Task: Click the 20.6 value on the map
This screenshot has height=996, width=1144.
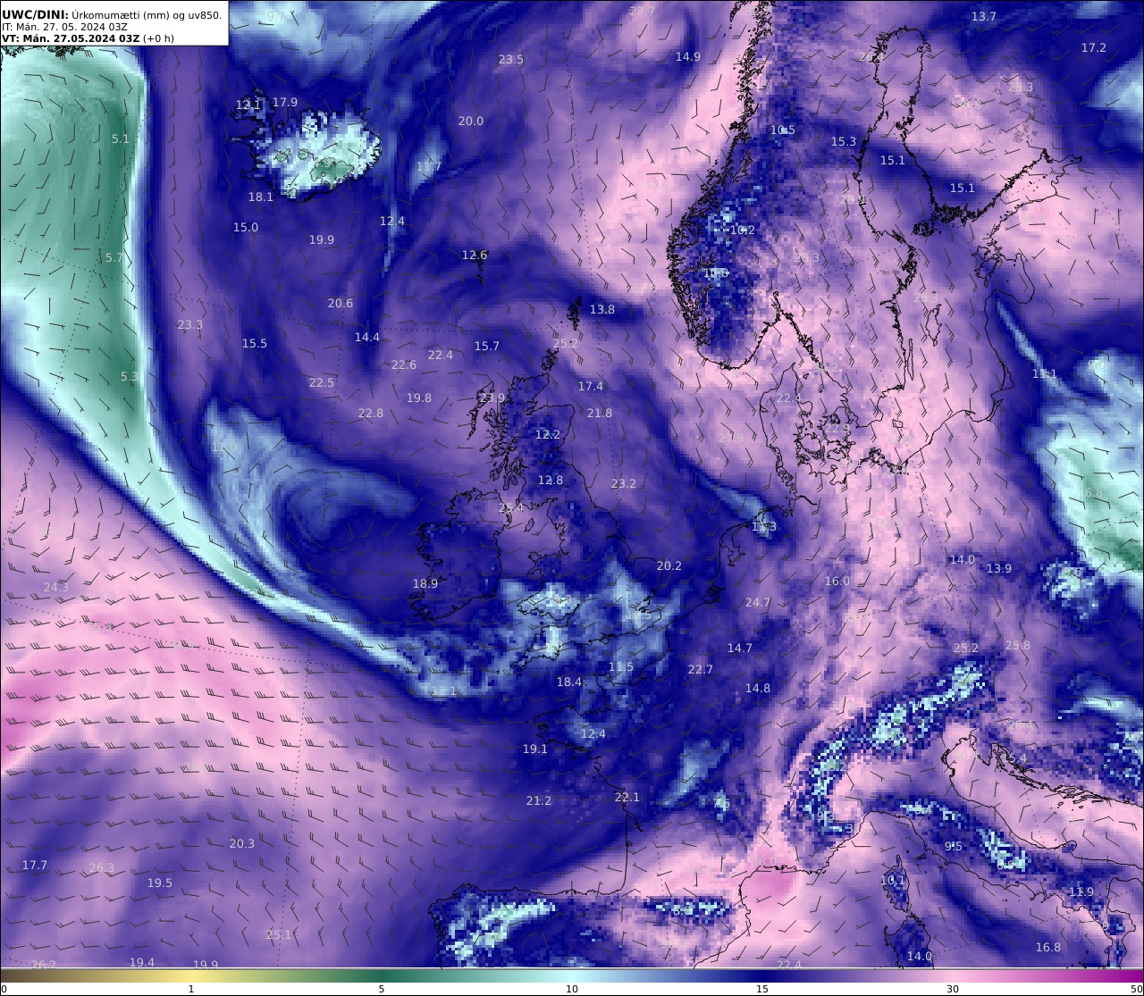Action: click(341, 303)
